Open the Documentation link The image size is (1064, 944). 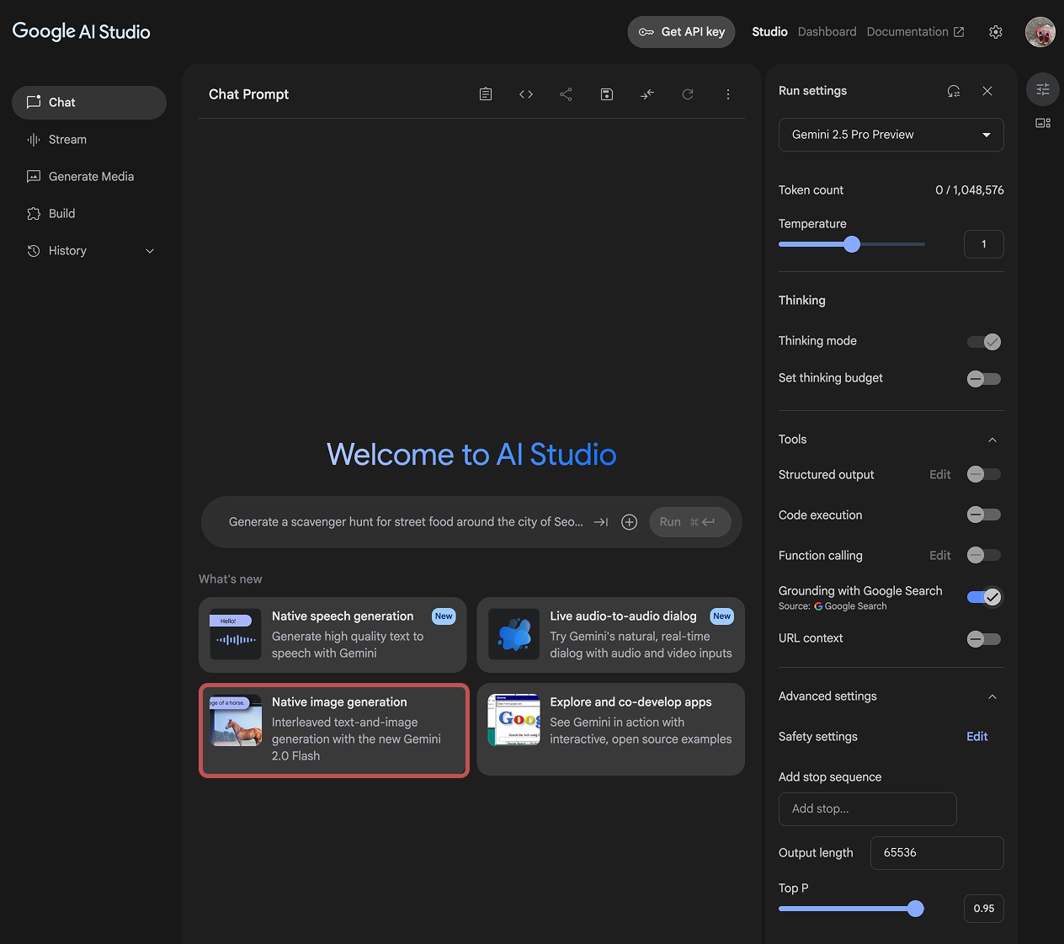[x=915, y=32]
